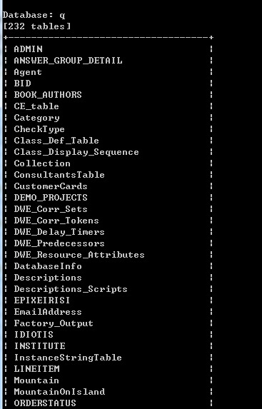Click the DEMO_PROJECTS entry
The height and width of the screenshot is (409, 262).
tap(51, 198)
